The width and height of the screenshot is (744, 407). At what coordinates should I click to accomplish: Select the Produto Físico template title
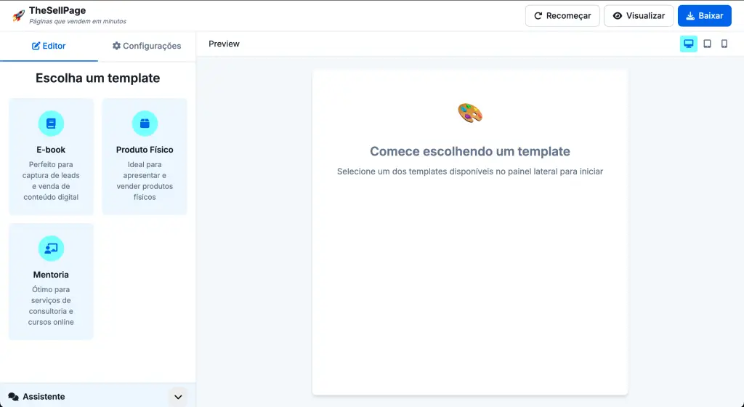pos(145,150)
